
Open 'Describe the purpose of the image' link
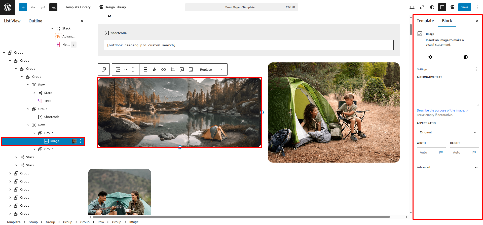pyautogui.click(x=441, y=110)
